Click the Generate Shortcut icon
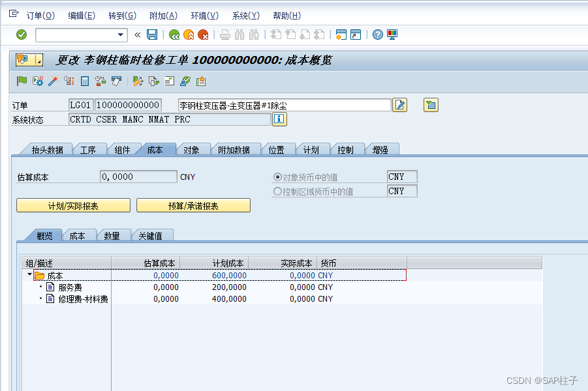This screenshot has height=391, width=588. pos(356,35)
